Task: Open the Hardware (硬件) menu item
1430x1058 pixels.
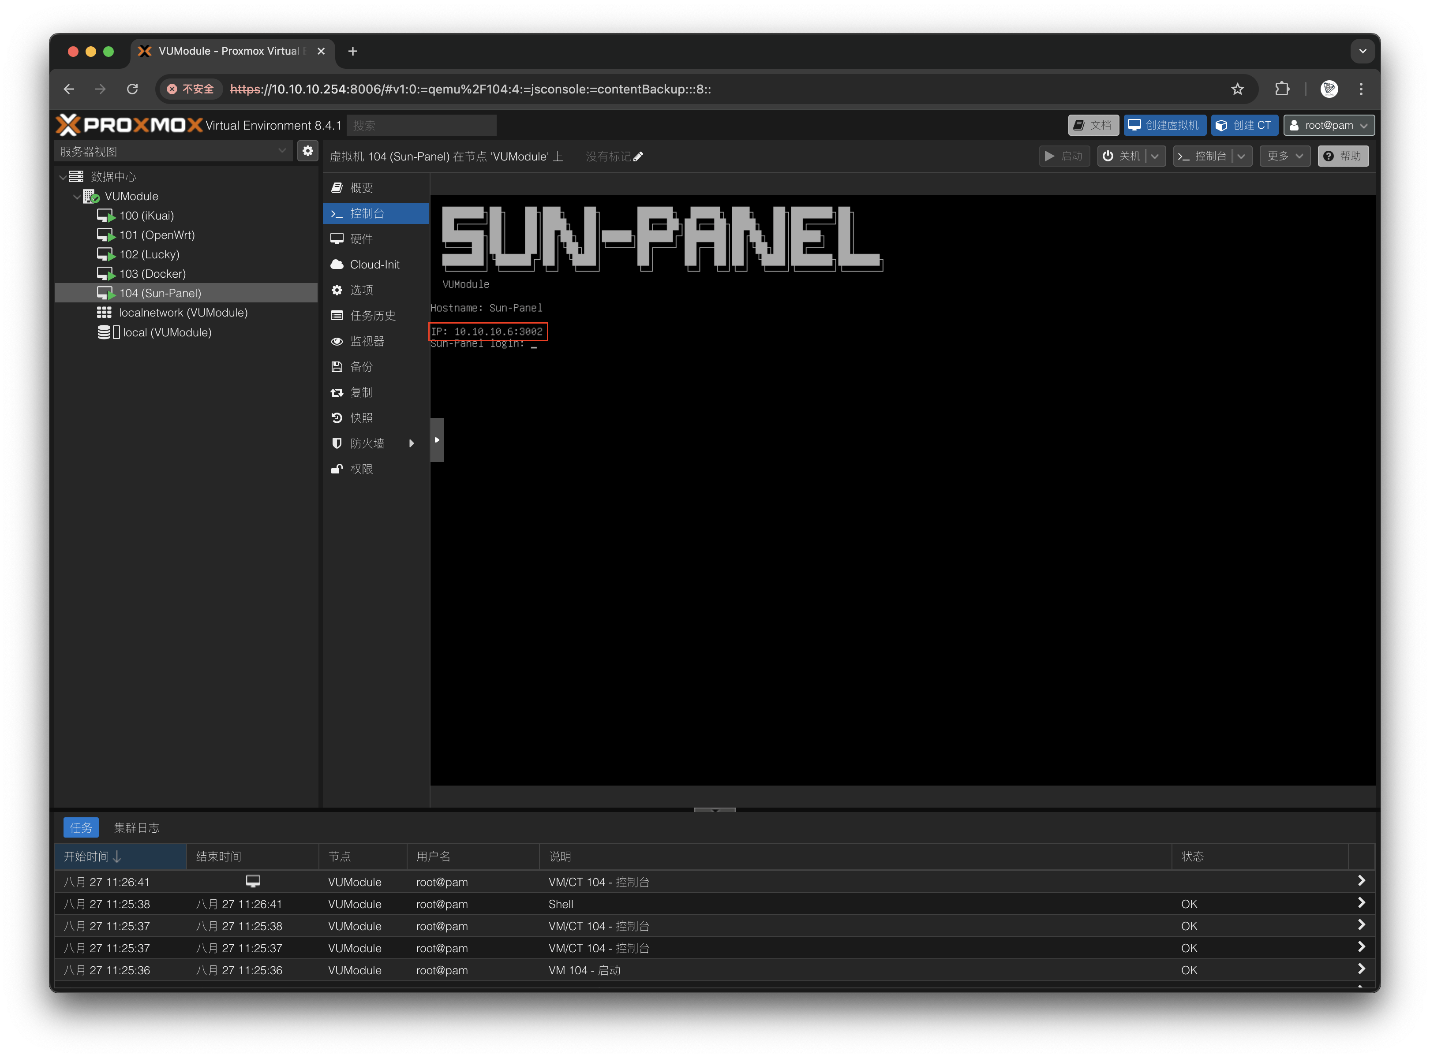Action: pos(361,239)
